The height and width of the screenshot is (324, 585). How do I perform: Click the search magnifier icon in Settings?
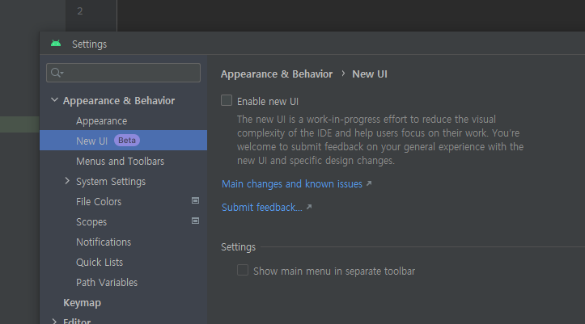click(57, 73)
